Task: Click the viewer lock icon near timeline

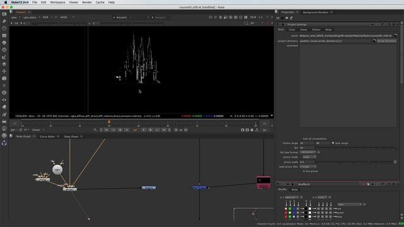Action: pyautogui.click(x=252, y=130)
